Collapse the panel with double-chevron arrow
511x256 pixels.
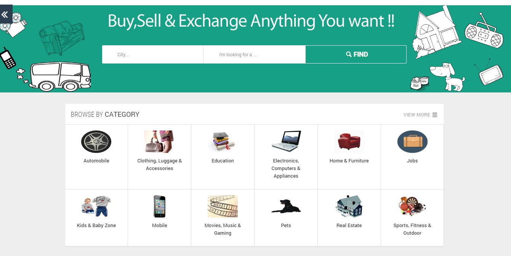pyautogui.click(x=5, y=14)
